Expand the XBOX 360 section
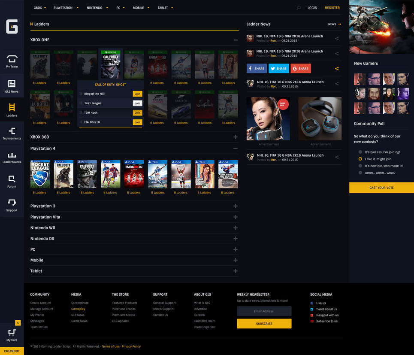 click(235, 137)
